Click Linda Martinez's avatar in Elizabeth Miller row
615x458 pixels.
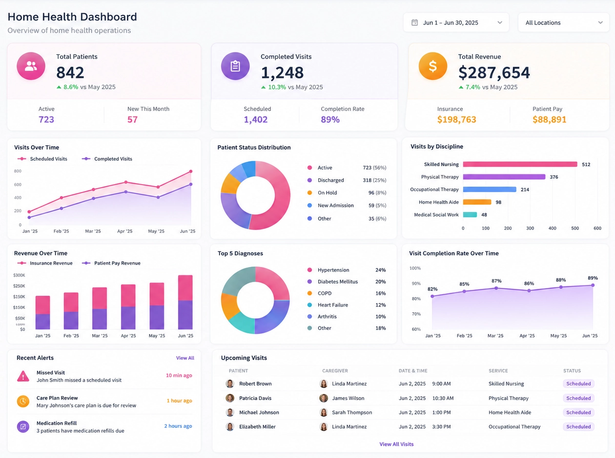[x=324, y=427]
